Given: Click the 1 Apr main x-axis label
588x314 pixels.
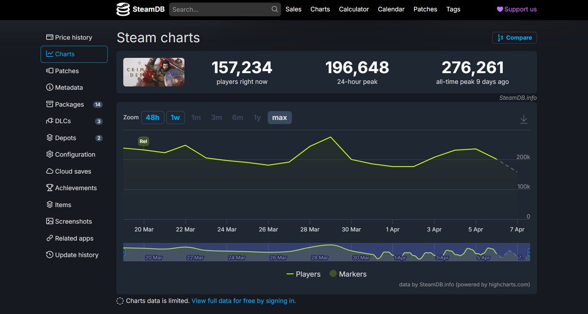Looking at the screenshot, I should pos(392,229).
